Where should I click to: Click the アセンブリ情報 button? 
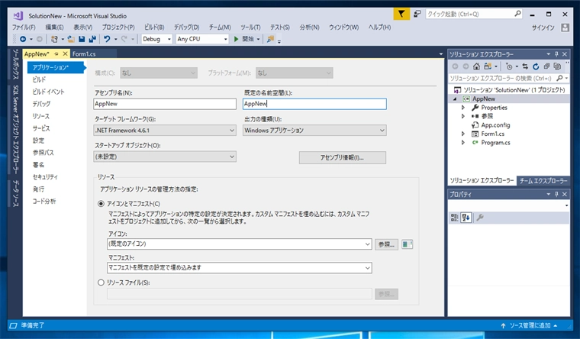(342, 157)
